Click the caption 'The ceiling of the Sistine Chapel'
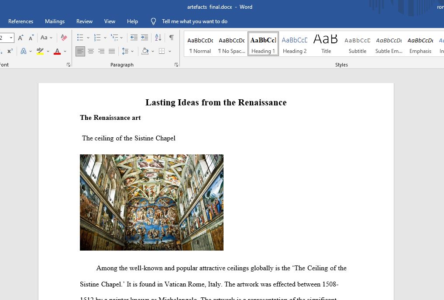444x300 pixels. [128, 138]
